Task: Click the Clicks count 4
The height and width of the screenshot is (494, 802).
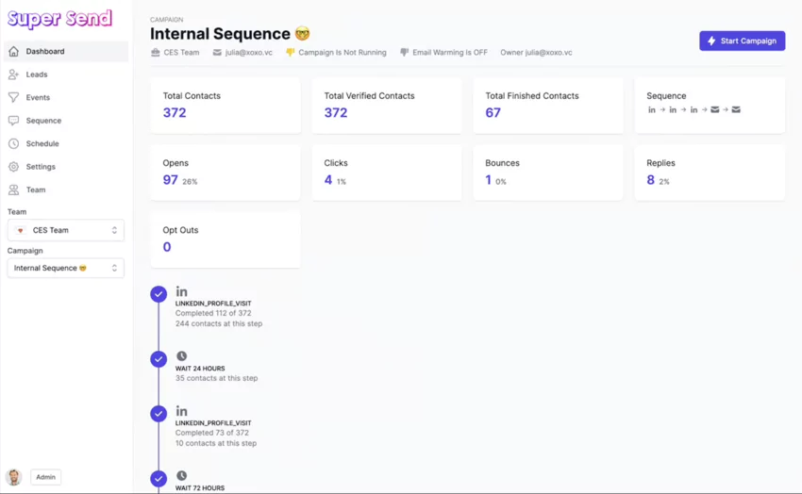Action: pyautogui.click(x=327, y=180)
